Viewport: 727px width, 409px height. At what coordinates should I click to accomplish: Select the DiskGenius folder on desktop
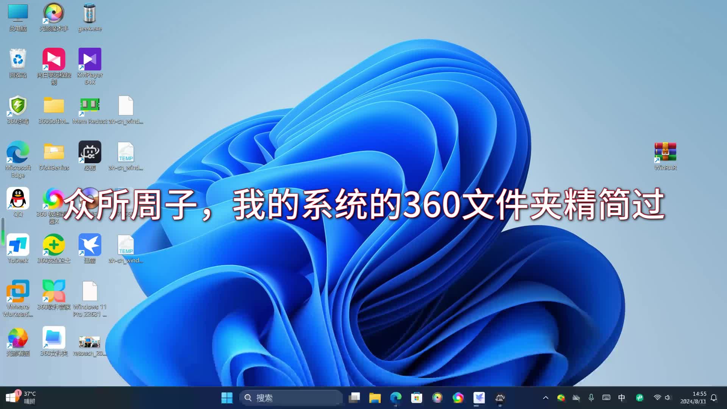coord(54,156)
